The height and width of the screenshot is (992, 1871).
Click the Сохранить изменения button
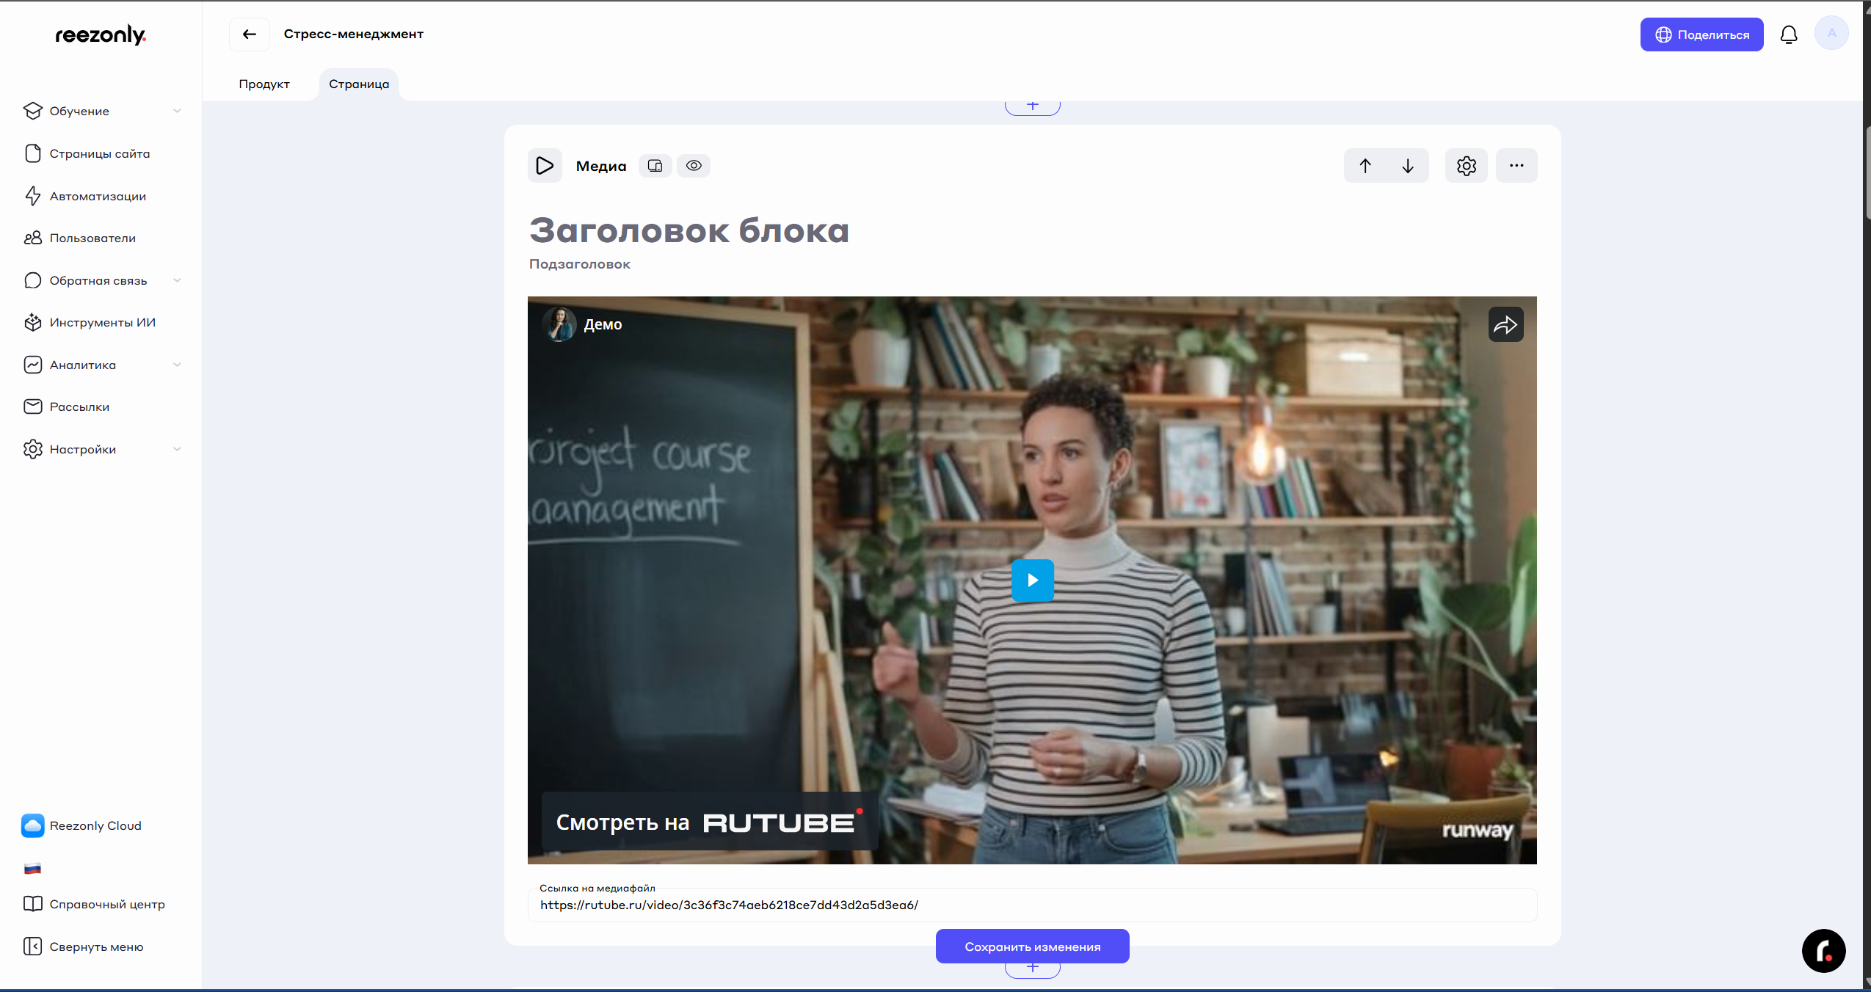pyautogui.click(x=1032, y=947)
